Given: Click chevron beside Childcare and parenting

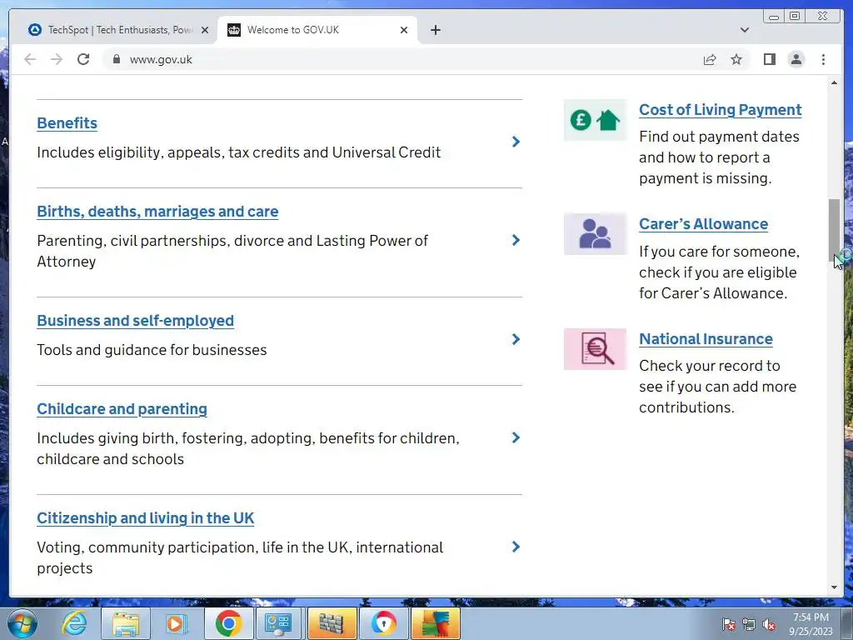Looking at the screenshot, I should tap(516, 437).
